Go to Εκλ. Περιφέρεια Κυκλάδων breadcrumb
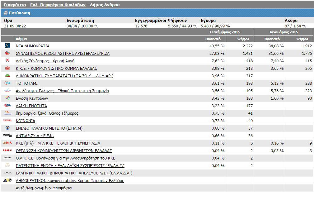 58,5
